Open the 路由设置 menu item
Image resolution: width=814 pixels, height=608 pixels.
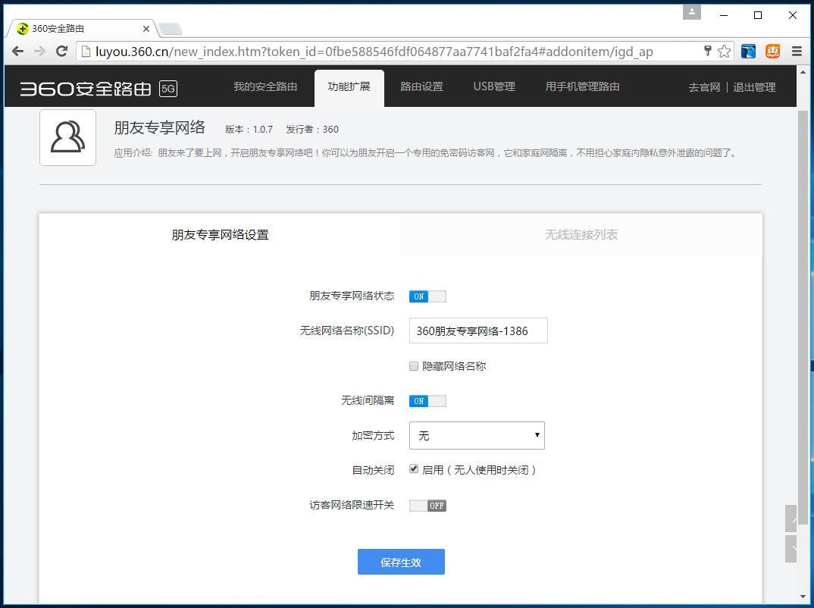click(421, 86)
